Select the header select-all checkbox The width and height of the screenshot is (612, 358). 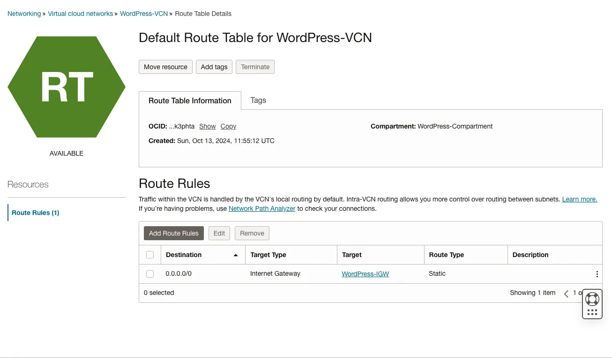(150, 255)
